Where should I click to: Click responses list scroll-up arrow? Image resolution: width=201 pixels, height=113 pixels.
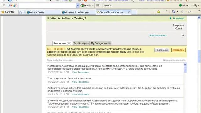point(185,64)
